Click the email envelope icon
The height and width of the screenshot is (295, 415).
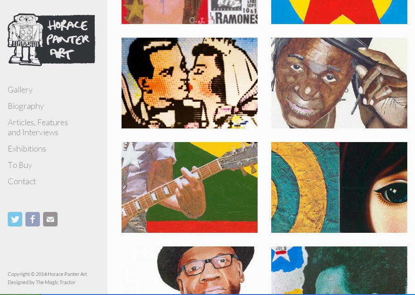[50, 219]
